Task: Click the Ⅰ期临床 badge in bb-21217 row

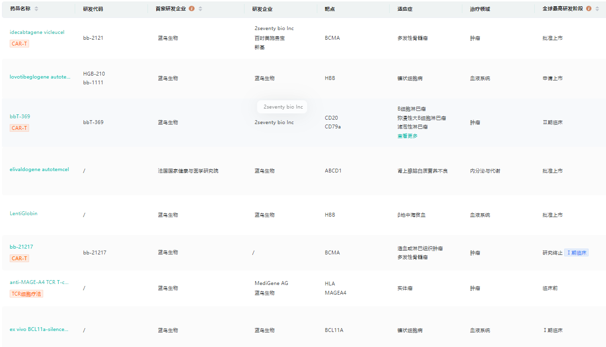Action: coord(576,252)
